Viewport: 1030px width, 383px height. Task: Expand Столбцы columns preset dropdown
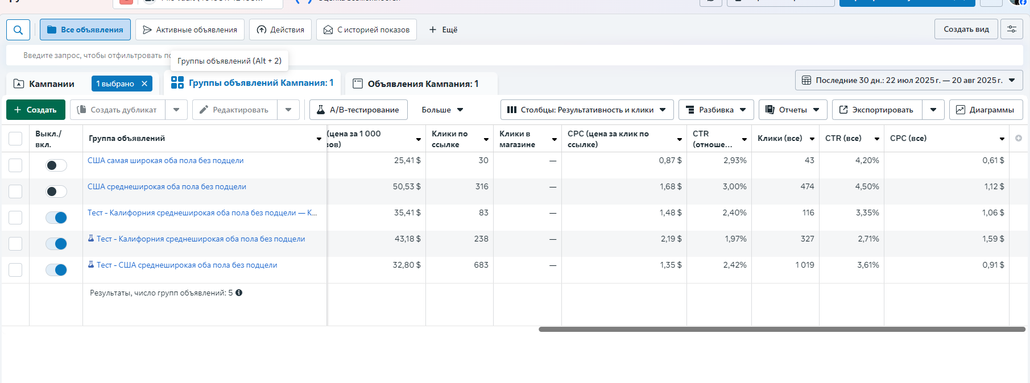click(x=587, y=110)
